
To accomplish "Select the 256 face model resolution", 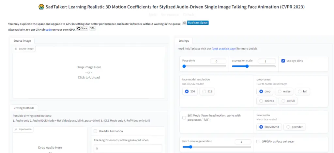I will click(190, 91).
